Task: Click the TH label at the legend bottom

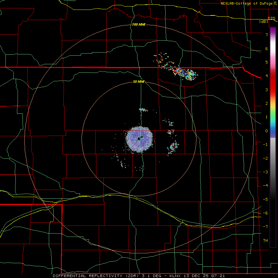Action: pyautogui.click(x=265, y=241)
